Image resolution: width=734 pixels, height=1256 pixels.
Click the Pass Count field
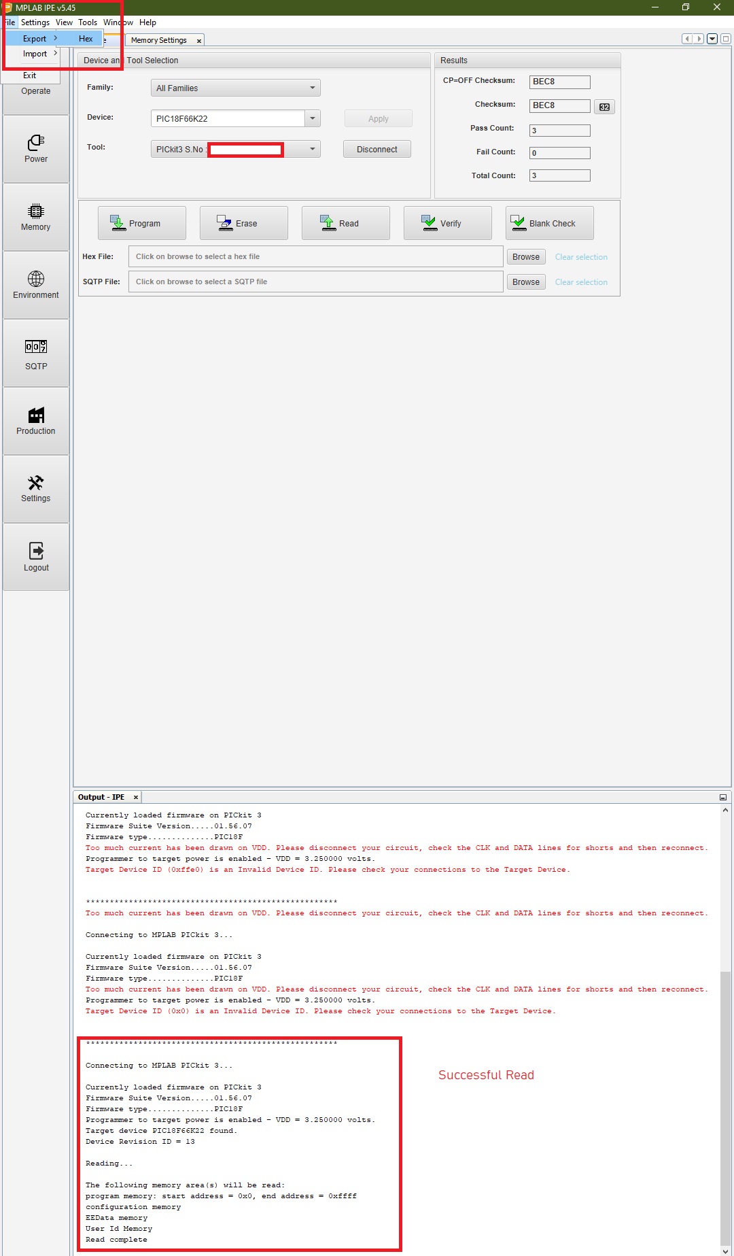(560, 131)
